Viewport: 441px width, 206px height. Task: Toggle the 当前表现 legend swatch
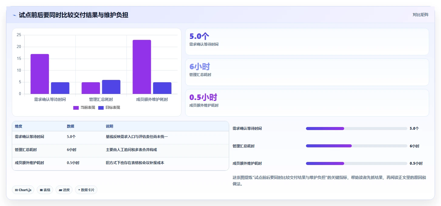(76, 108)
